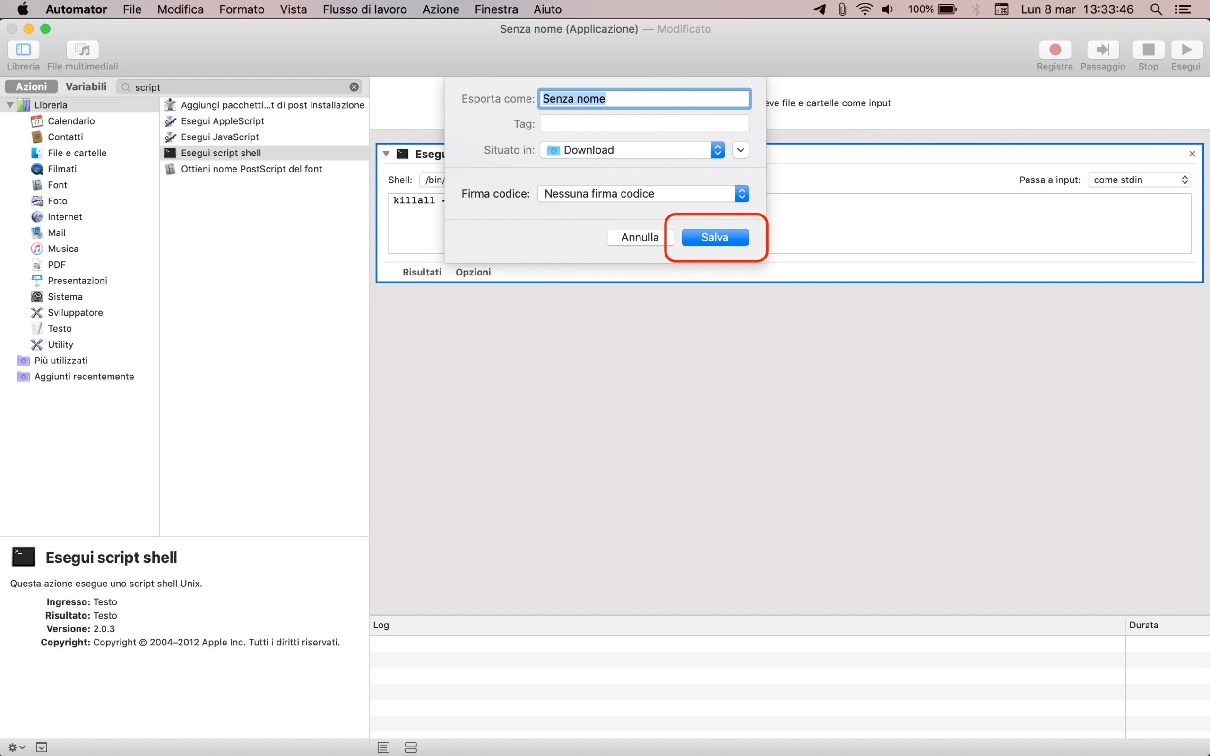Select Esegui AppleScript action
The width and height of the screenshot is (1210, 756).
click(x=222, y=121)
